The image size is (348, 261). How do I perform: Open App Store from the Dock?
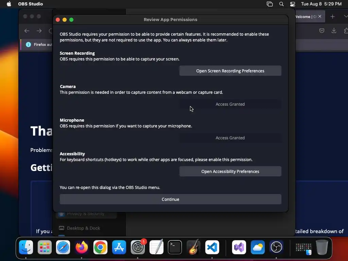coord(119,247)
